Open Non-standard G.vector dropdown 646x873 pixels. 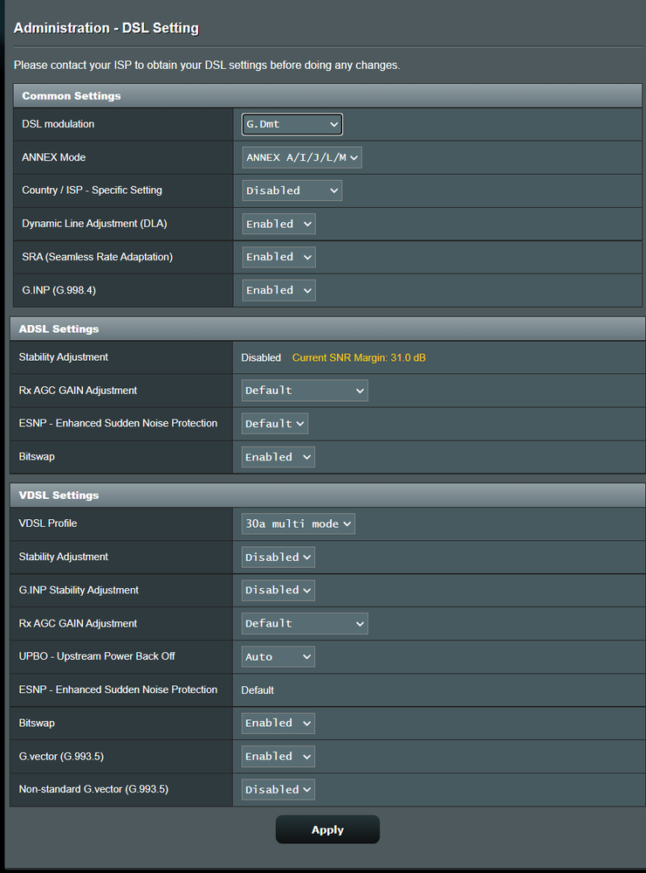(278, 789)
